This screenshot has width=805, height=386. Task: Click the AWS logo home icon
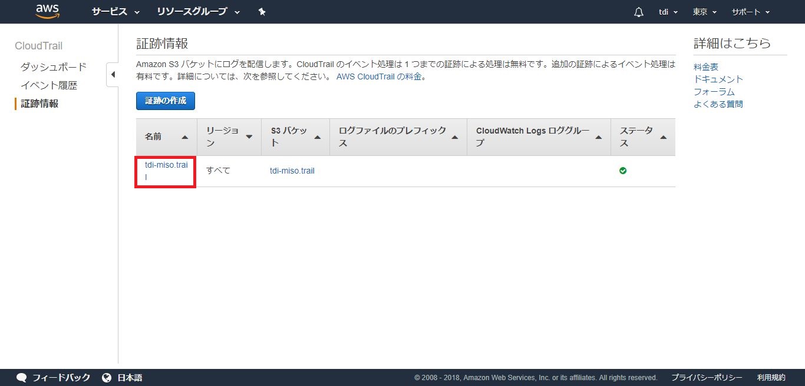[x=47, y=11]
